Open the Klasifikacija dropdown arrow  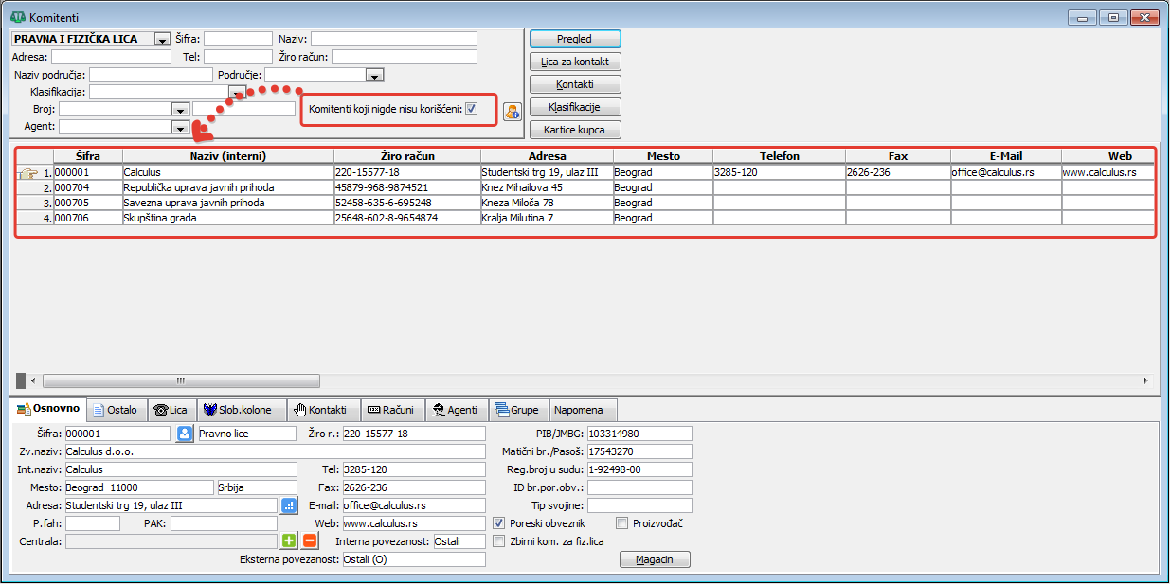(237, 93)
